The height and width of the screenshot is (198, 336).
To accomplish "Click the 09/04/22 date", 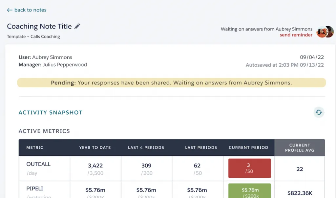I will [x=312, y=57].
